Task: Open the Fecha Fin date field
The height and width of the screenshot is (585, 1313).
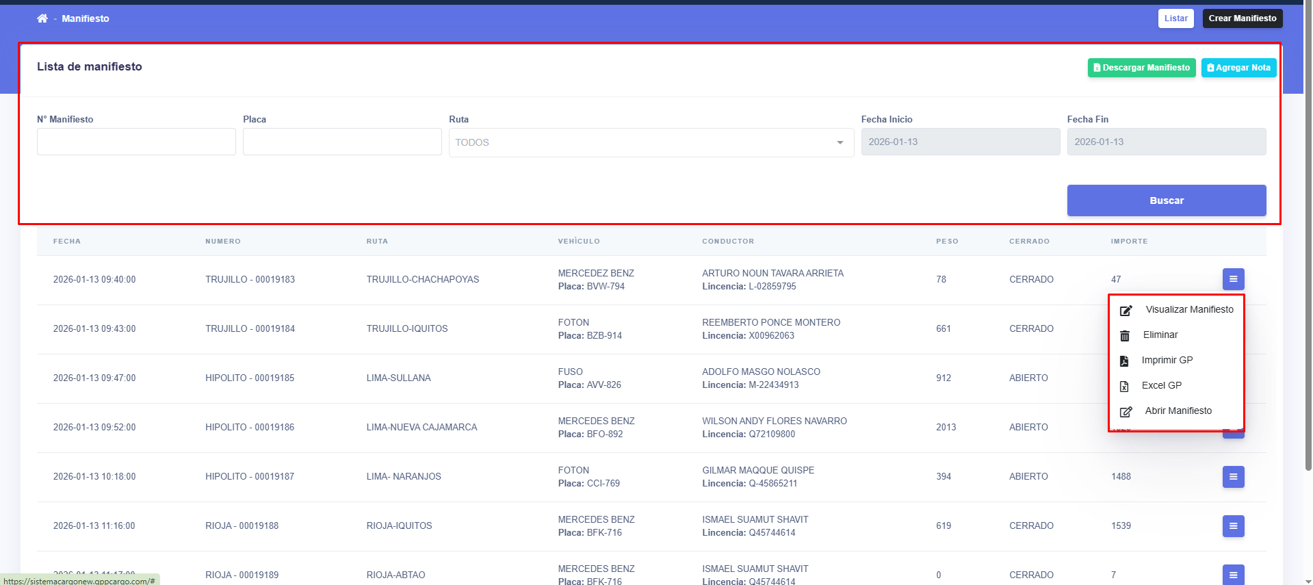Action: [1166, 142]
